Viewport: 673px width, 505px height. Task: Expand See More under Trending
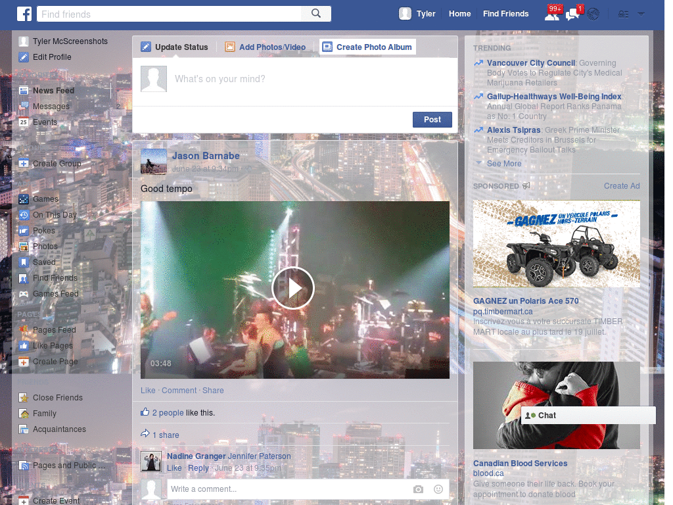504,163
